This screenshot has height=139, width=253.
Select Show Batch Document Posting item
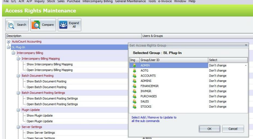pyautogui.click(x=46, y=81)
